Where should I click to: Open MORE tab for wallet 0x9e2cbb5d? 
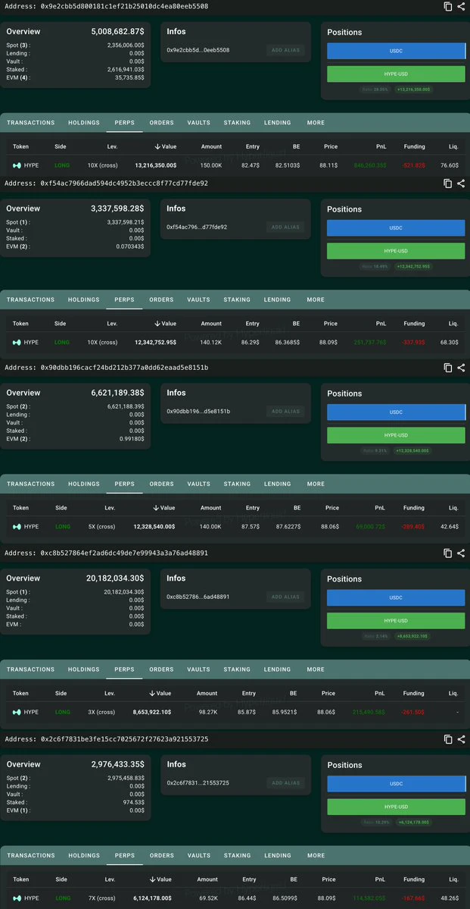click(316, 123)
